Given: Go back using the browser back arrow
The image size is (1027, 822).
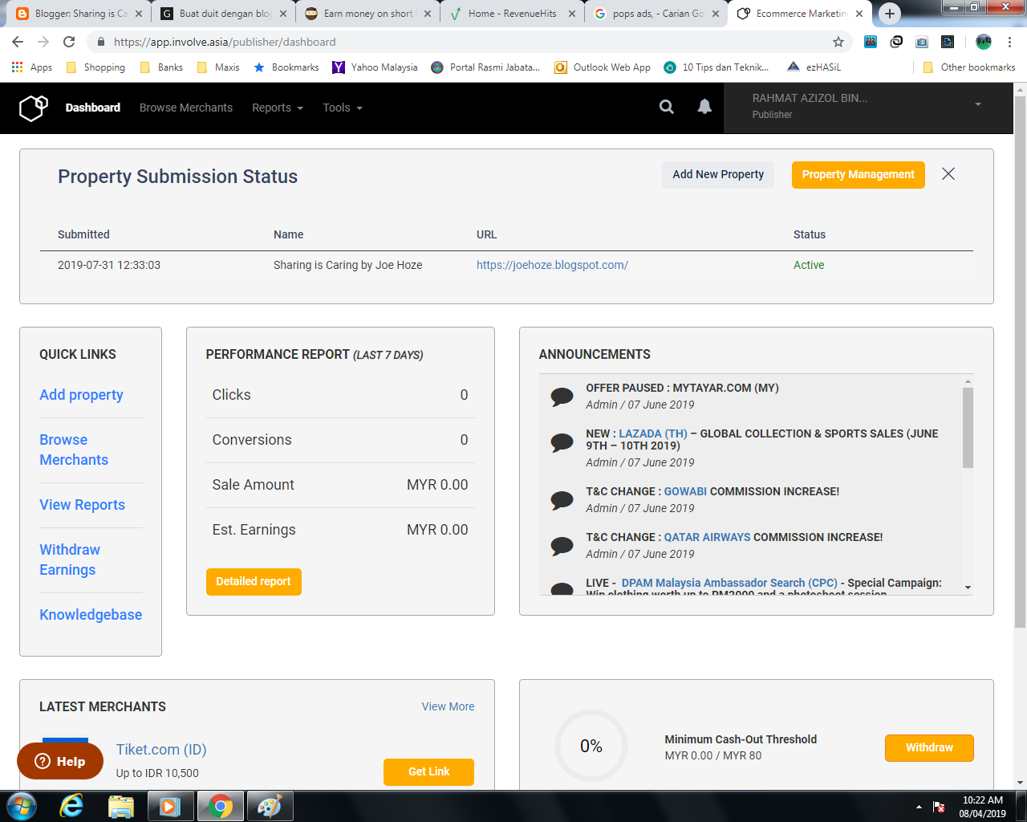Looking at the screenshot, I should click(18, 42).
